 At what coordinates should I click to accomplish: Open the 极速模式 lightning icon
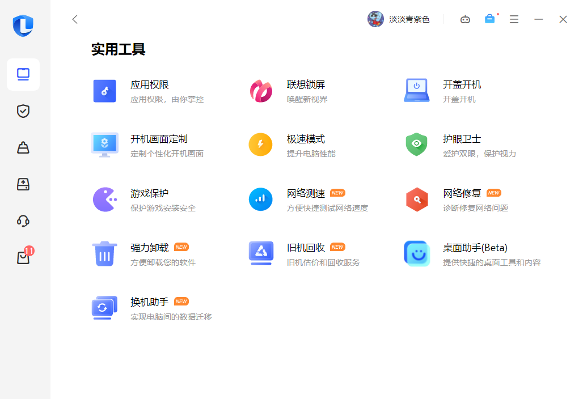(x=261, y=145)
